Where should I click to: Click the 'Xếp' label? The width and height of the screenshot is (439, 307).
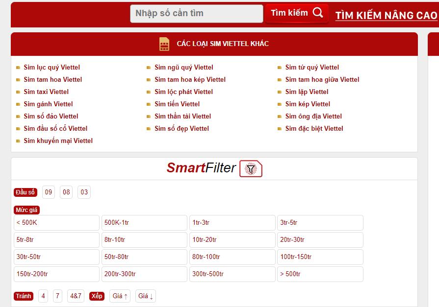97,296
